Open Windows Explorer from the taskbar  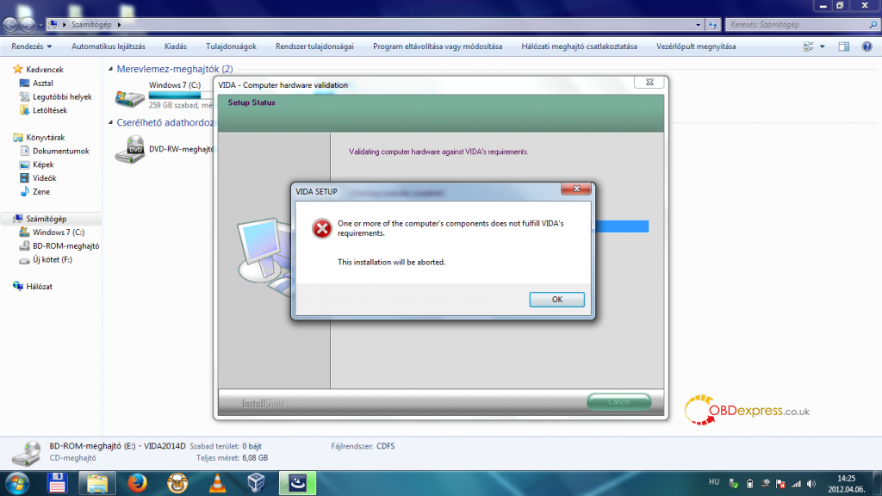97,484
